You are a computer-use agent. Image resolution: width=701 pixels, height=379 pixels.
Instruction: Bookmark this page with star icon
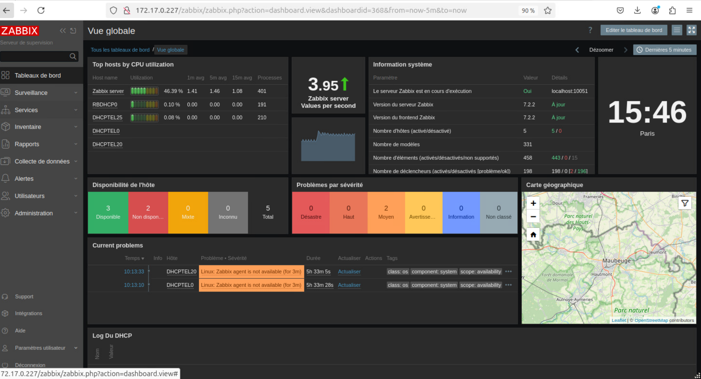pos(548,10)
